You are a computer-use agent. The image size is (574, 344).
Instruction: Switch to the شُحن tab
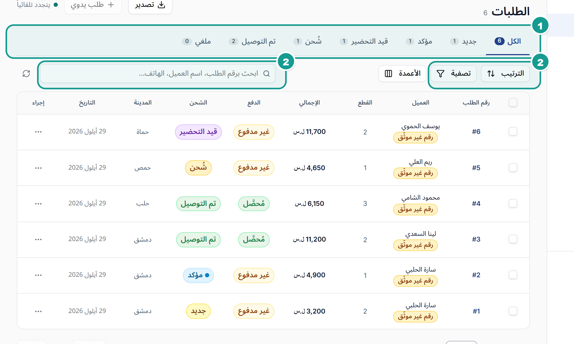click(x=307, y=41)
